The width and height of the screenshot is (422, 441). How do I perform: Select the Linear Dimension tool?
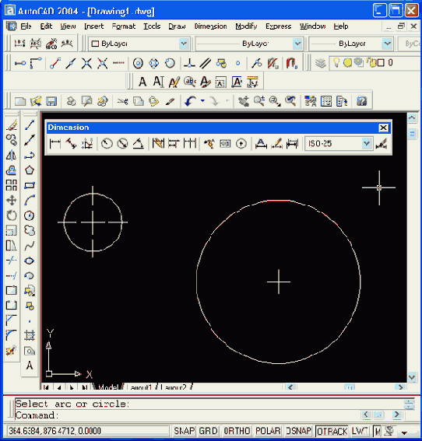click(x=55, y=144)
